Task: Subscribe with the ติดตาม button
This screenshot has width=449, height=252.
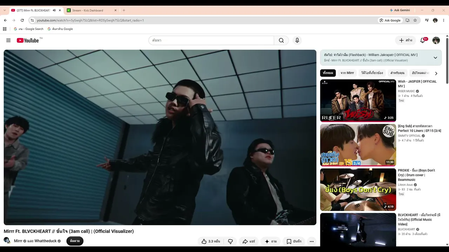Action: [75, 241]
